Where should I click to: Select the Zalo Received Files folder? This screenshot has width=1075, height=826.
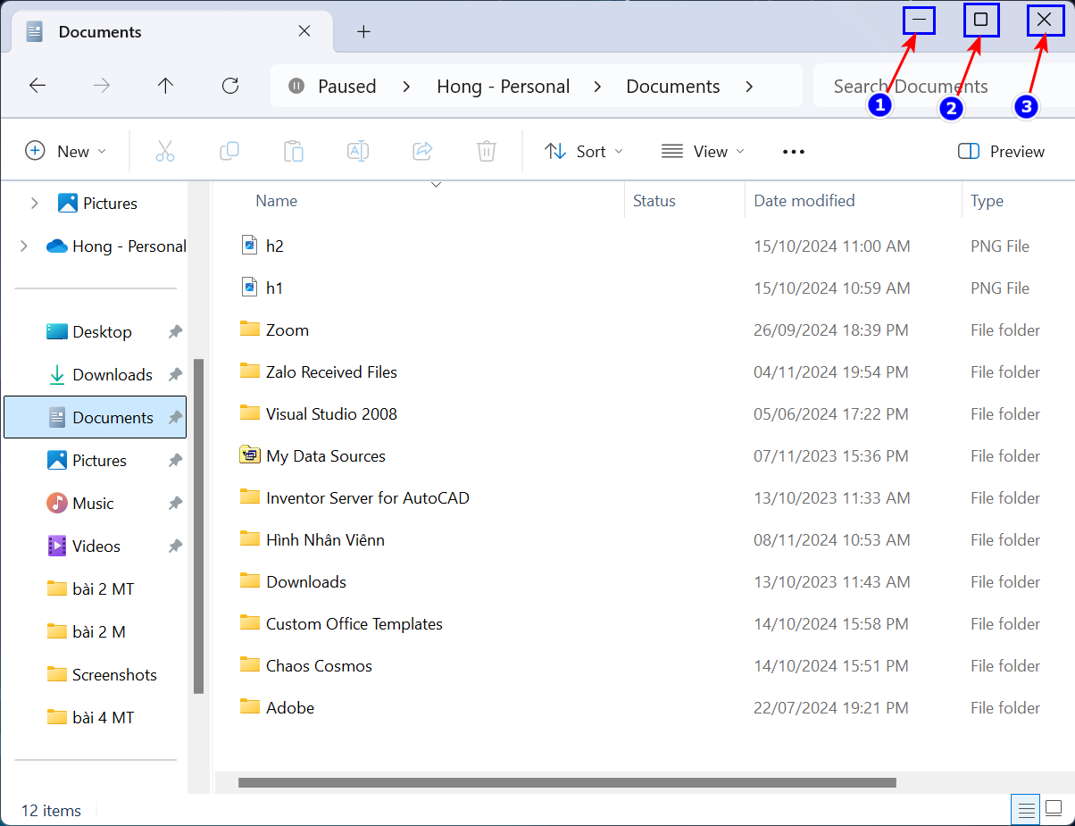(x=331, y=372)
